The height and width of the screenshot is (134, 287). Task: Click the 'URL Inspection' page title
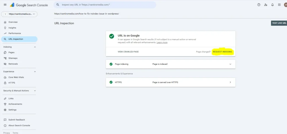[64, 23]
